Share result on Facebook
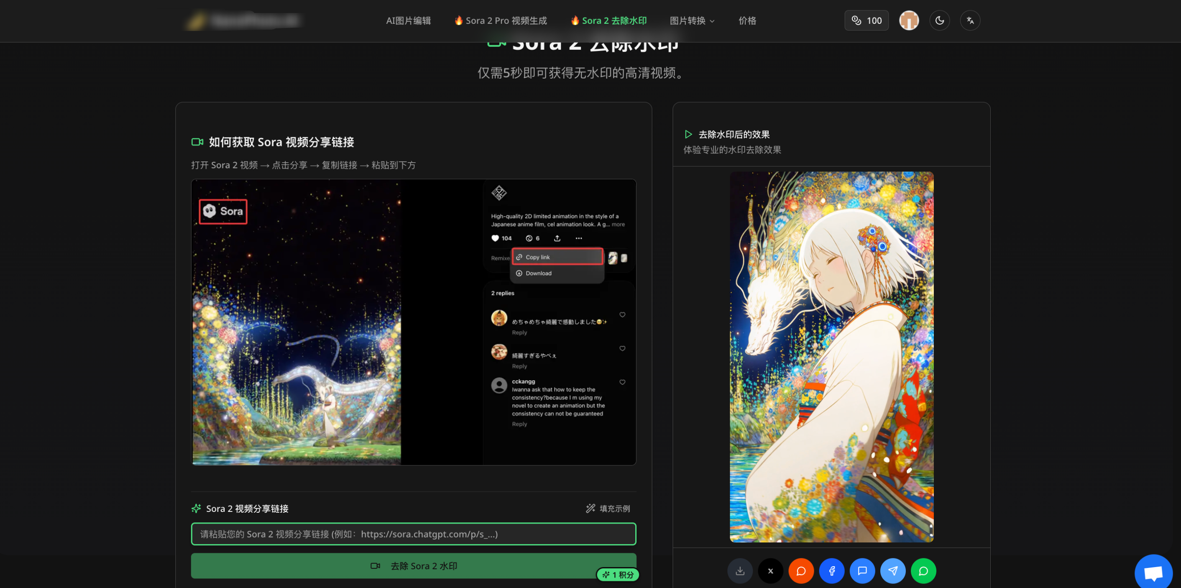The image size is (1181, 588). click(x=831, y=570)
